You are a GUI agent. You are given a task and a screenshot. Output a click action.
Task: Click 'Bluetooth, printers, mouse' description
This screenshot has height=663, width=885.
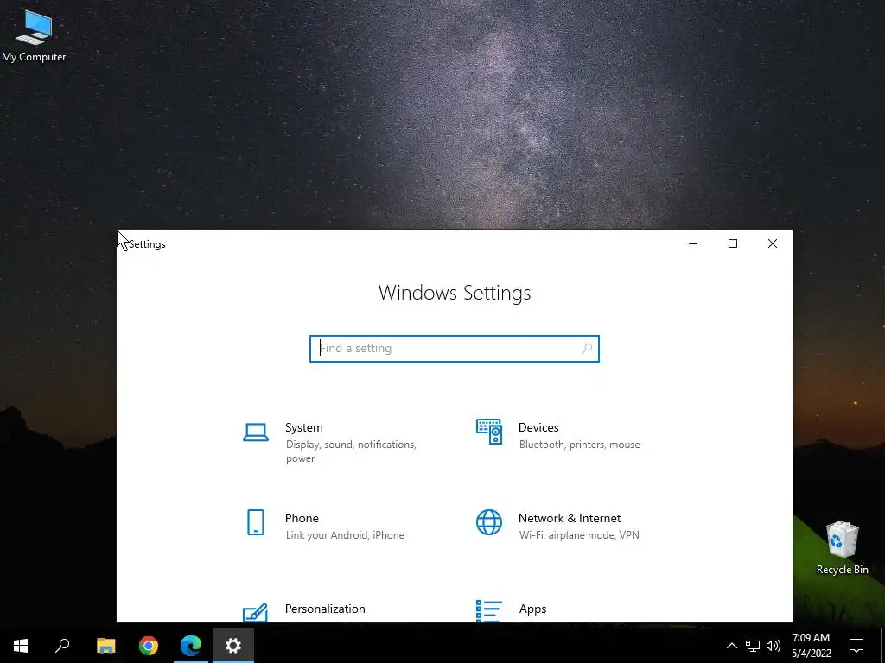[x=580, y=445]
